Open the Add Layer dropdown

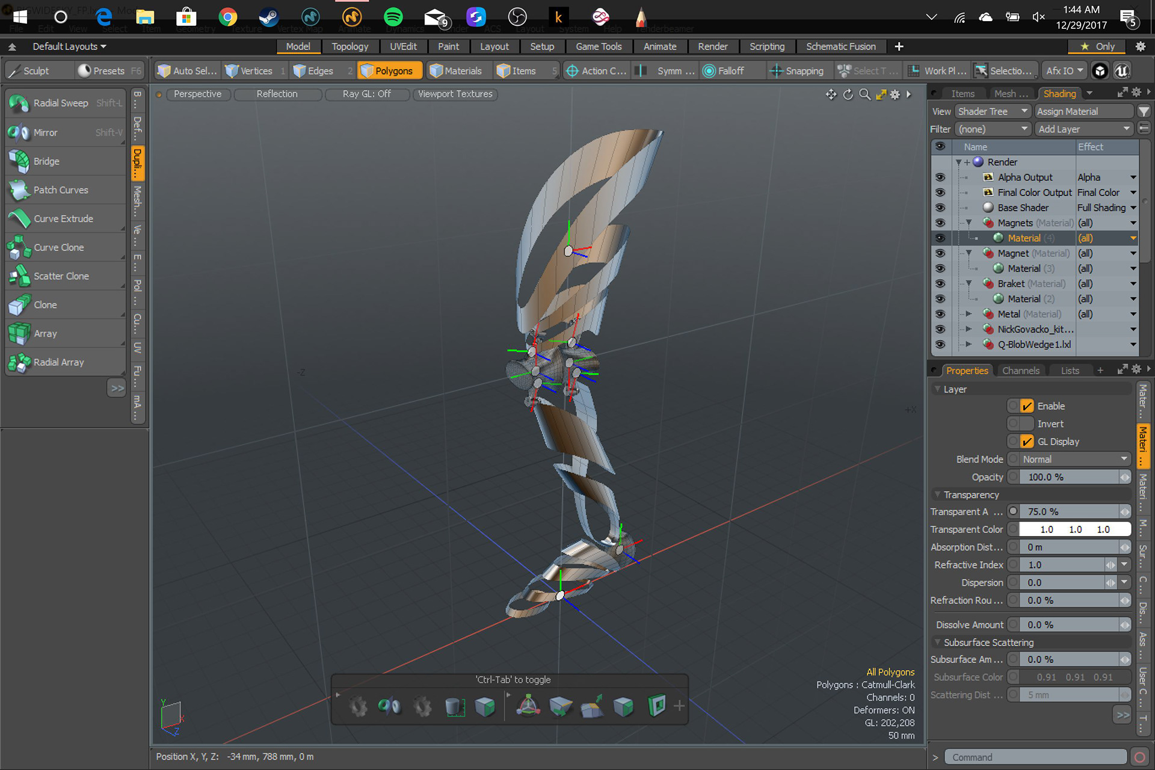1083,129
